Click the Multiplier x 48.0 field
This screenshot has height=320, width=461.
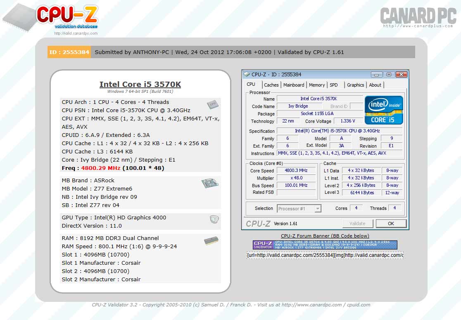click(x=296, y=178)
